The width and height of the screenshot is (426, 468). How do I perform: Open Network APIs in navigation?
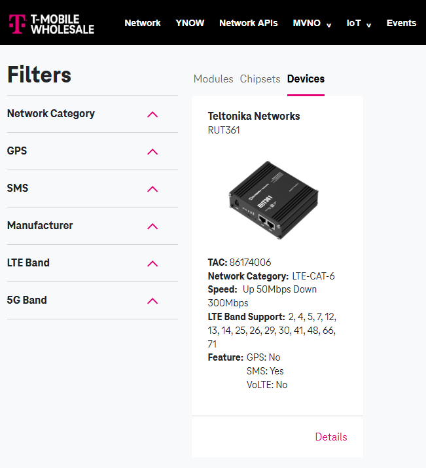[248, 23]
